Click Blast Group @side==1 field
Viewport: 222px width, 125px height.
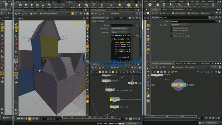tap(193, 21)
